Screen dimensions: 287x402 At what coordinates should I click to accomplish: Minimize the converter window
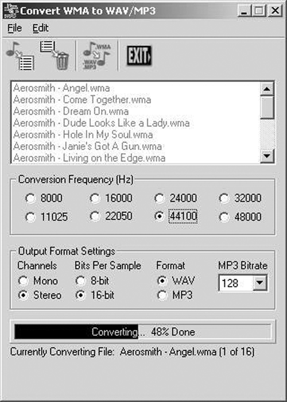(244, 11)
